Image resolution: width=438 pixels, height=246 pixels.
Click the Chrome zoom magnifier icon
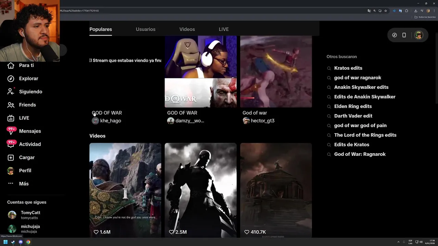click(x=375, y=11)
